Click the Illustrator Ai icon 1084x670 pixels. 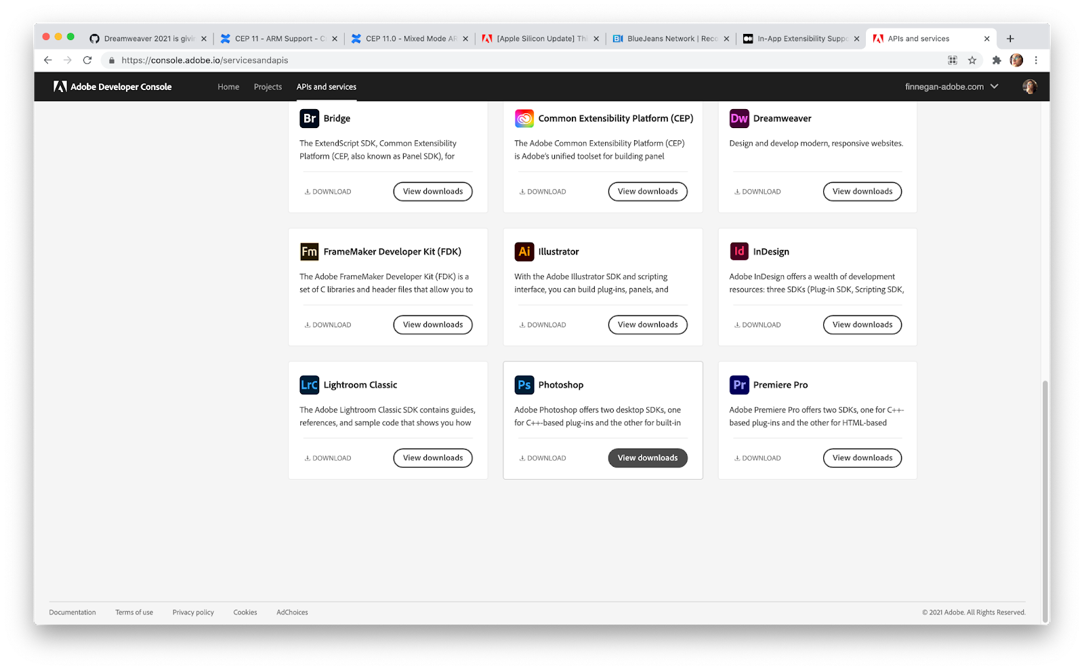tap(524, 251)
